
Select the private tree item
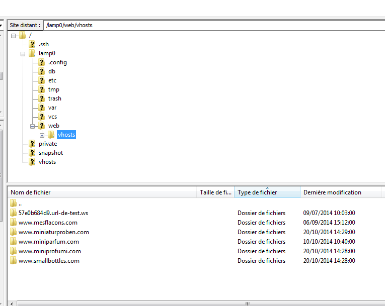tap(48, 144)
